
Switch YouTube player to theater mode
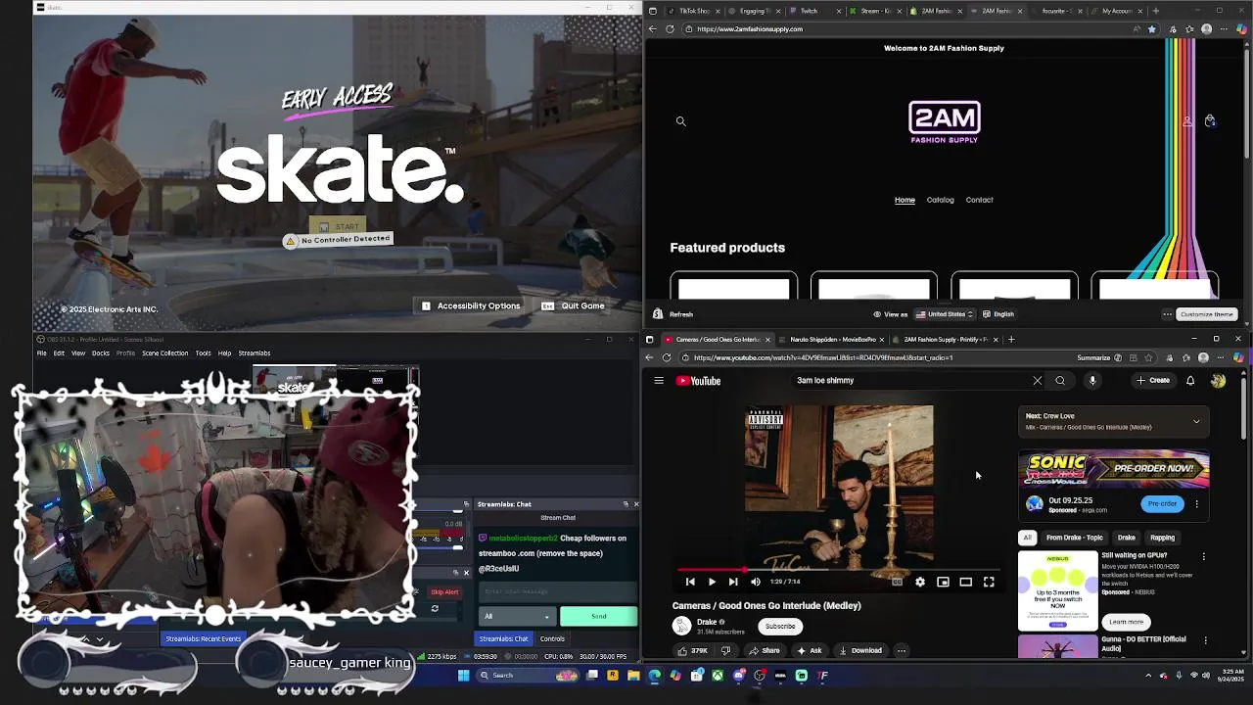965,582
